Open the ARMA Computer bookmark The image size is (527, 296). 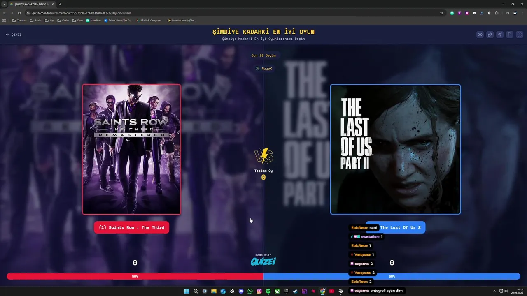tap(149, 20)
